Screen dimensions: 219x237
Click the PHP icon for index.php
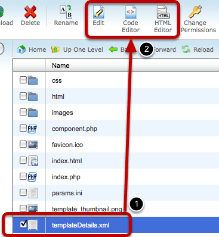click(x=32, y=177)
